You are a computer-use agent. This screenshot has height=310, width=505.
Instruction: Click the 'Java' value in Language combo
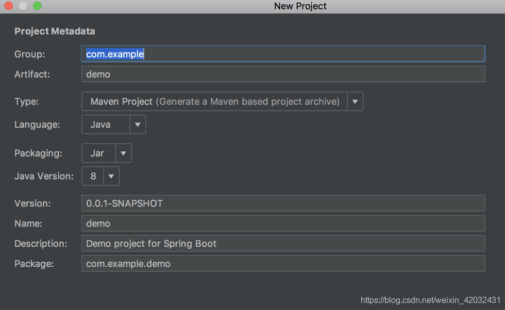tap(100, 125)
